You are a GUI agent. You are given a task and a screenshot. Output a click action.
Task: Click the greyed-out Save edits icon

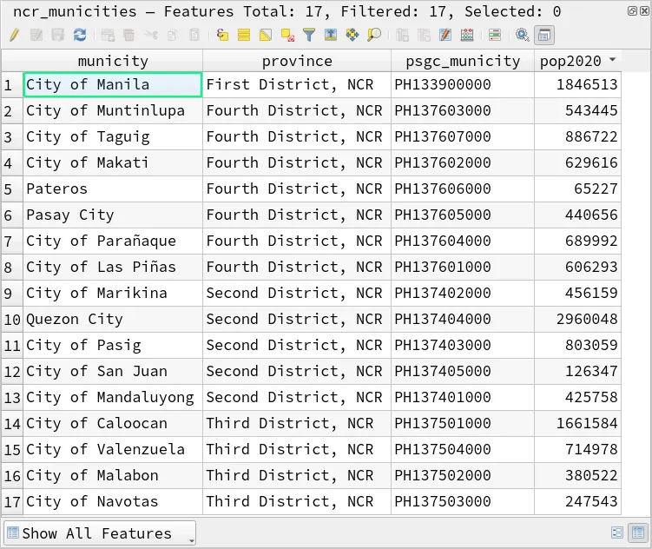coord(58,35)
